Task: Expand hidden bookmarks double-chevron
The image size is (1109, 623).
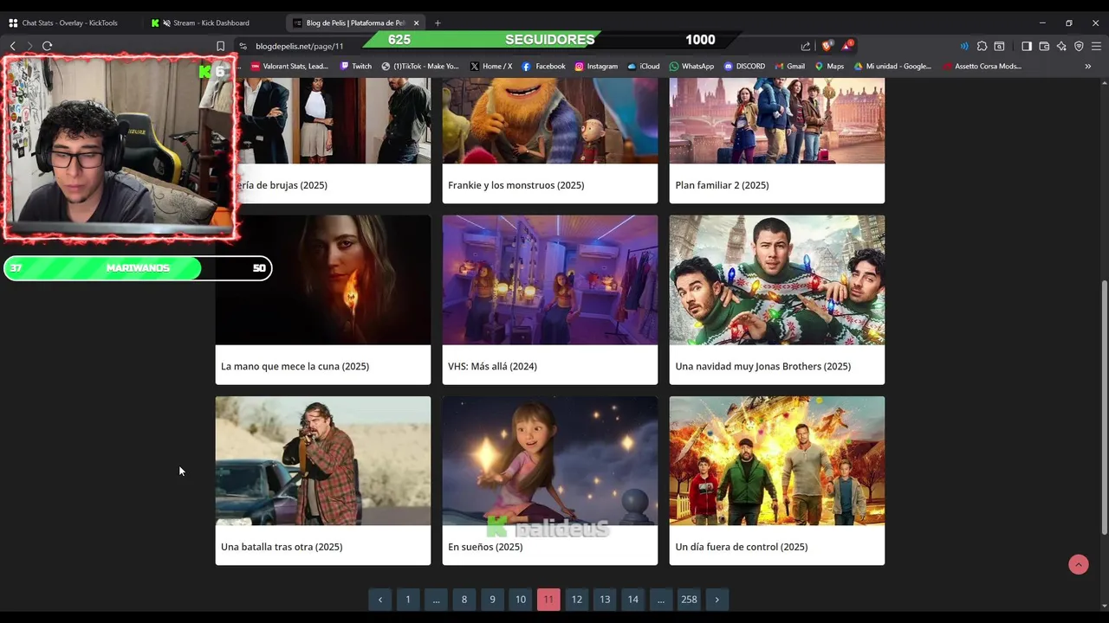Action: coord(1088,66)
